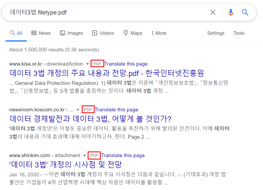This screenshot has width=263, height=190.
Task: Click Translate this page for shinkim.com result
Action: click(123, 155)
